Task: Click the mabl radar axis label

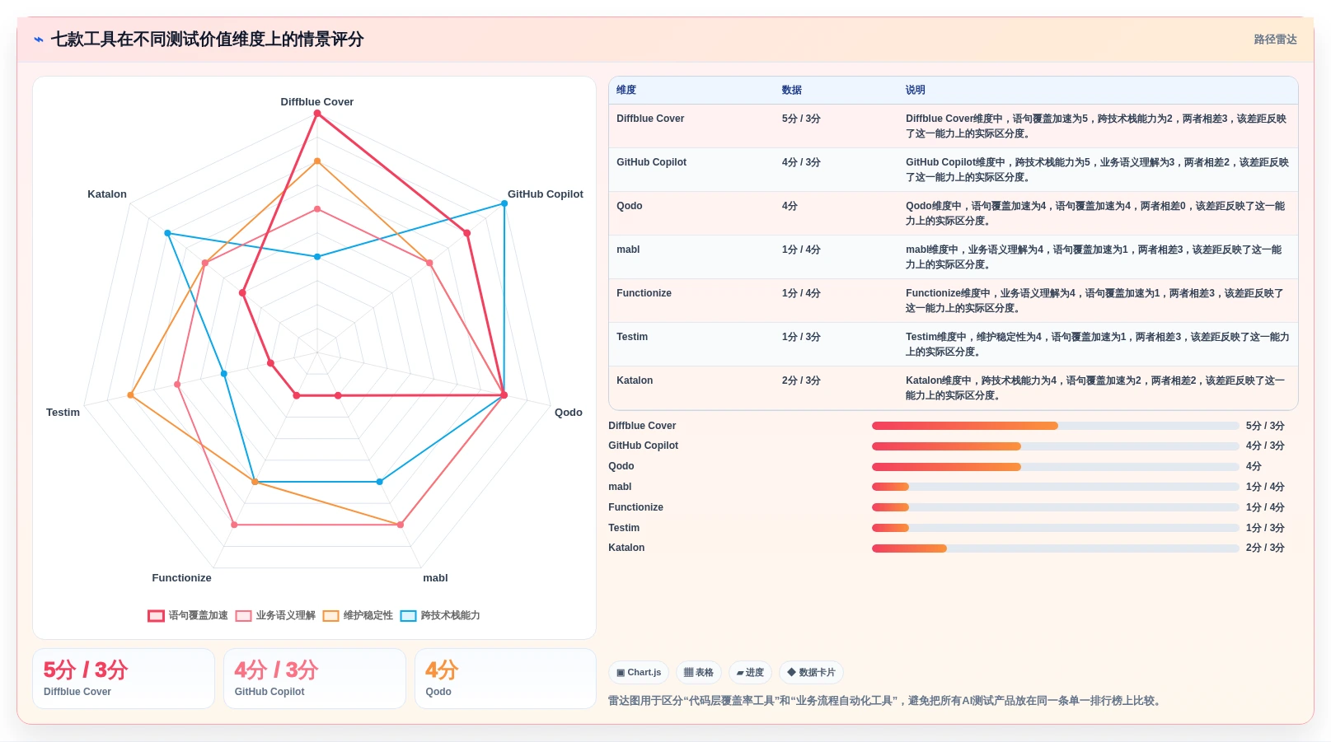Action: (435, 578)
